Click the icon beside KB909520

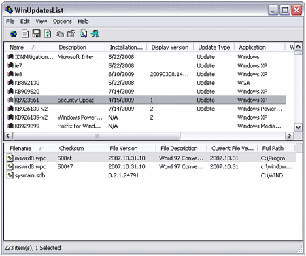tap(10, 91)
